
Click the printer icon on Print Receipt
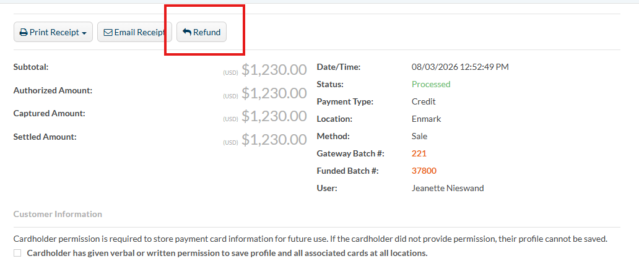click(24, 33)
